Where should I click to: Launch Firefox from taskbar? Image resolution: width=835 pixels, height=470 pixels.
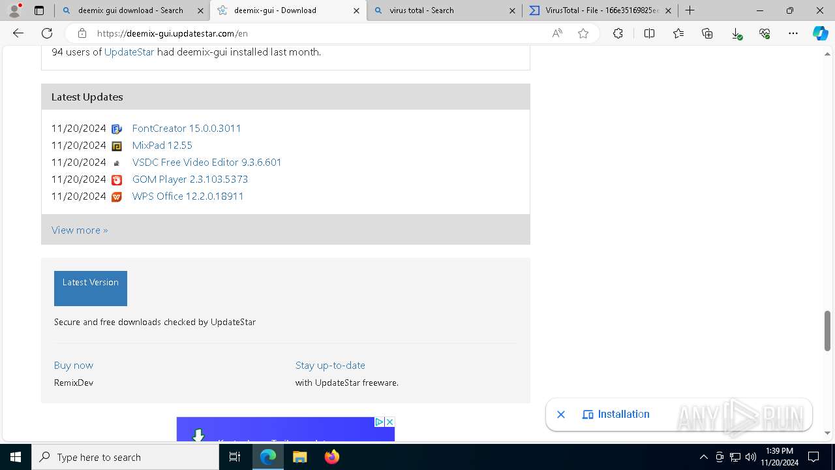click(331, 457)
